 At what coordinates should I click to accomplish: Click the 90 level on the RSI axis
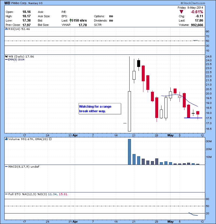207,32
